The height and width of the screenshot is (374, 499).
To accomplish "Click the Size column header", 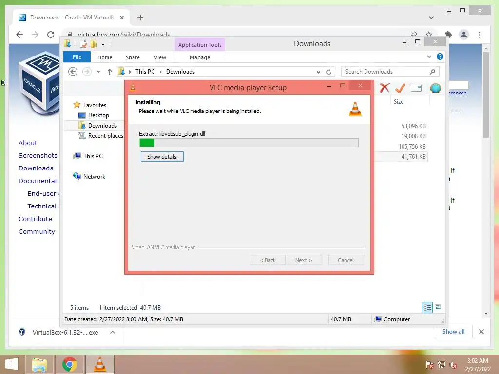I will [399, 102].
